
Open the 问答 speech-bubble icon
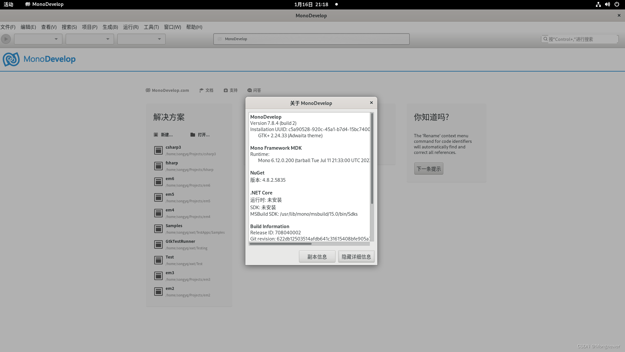(x=249, y=90)
